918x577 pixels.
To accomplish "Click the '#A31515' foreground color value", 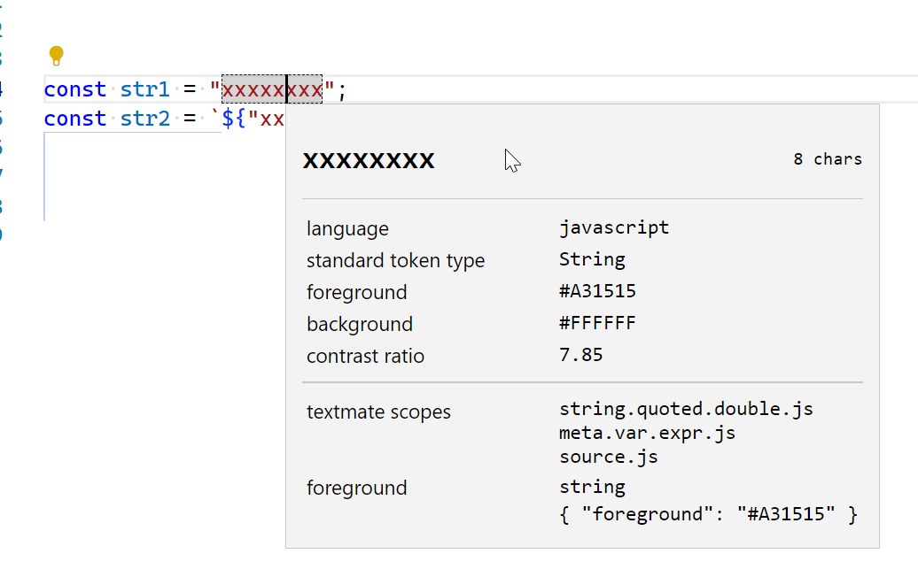I will pyautogui.click(x=597, y=291).
